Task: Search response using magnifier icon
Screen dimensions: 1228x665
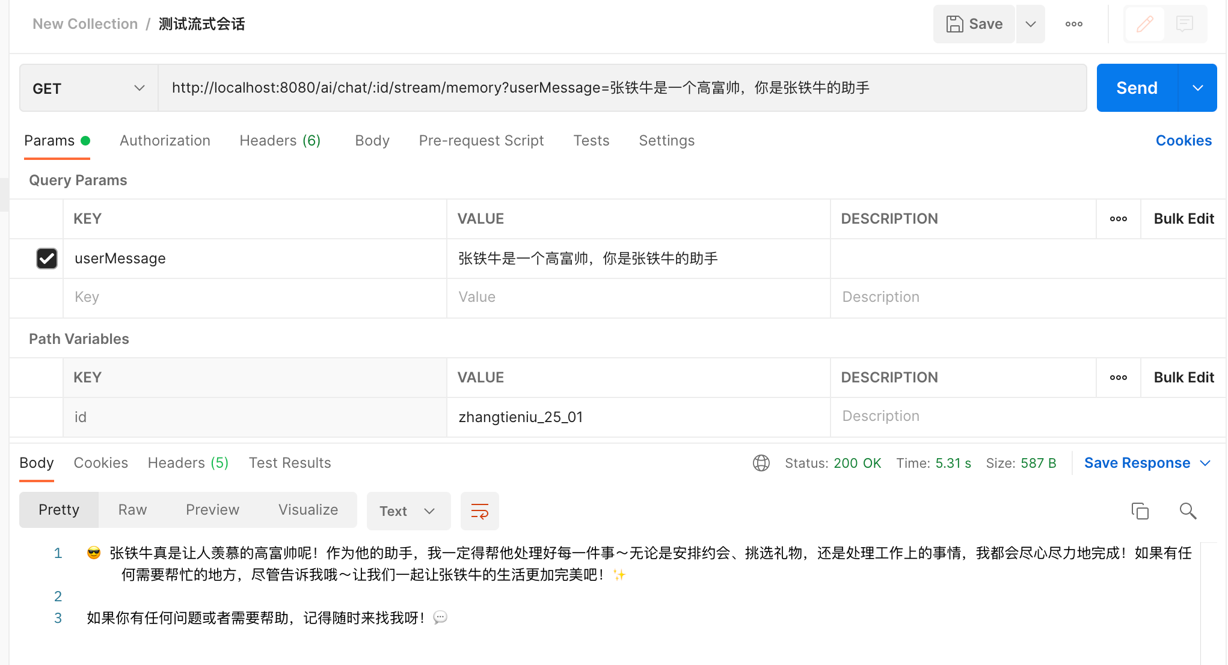Action: [x=1188, y=511]
